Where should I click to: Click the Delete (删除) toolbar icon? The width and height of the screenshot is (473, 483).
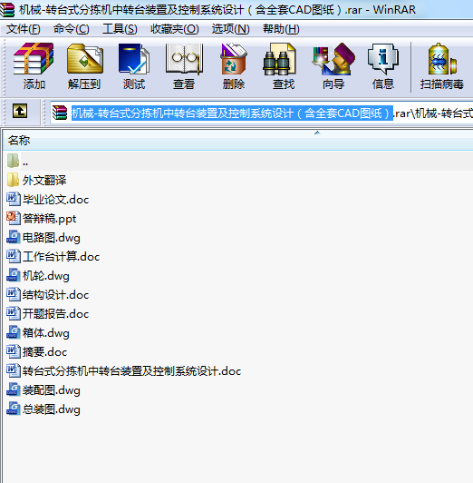(233, 59)
